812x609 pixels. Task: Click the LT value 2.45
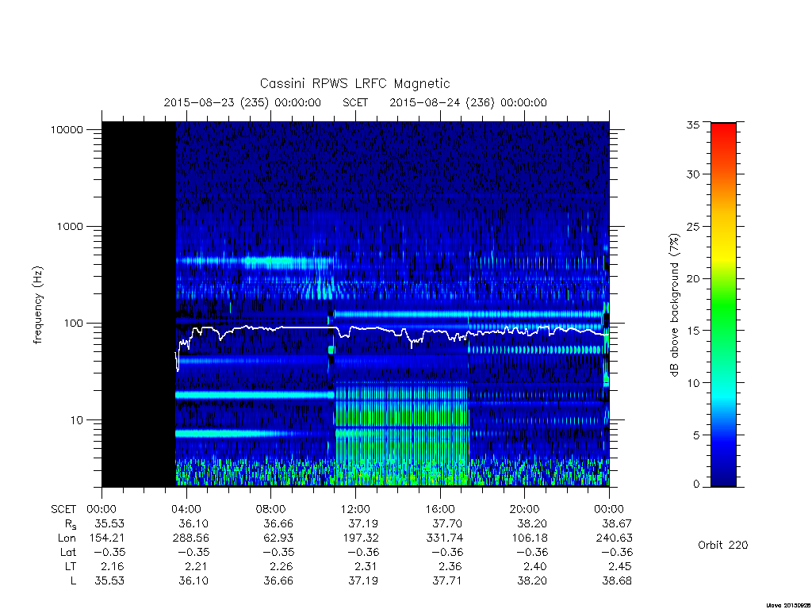coord(620,566)
